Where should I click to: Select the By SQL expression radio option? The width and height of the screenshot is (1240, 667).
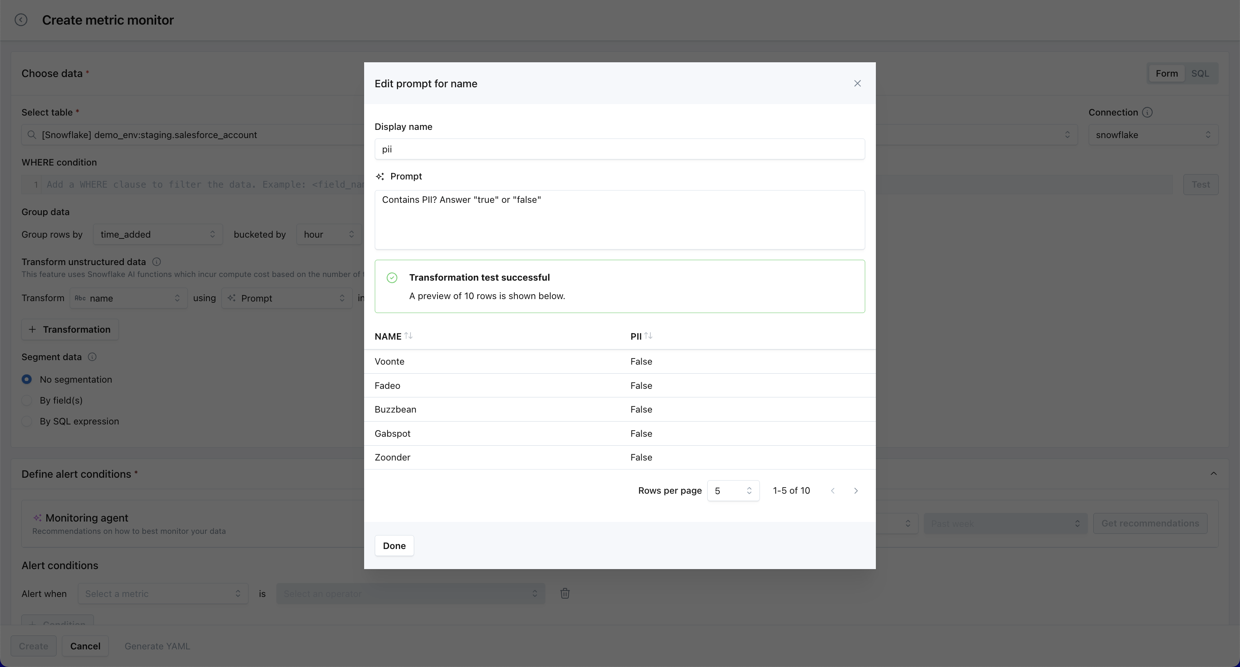pos(27,421)
